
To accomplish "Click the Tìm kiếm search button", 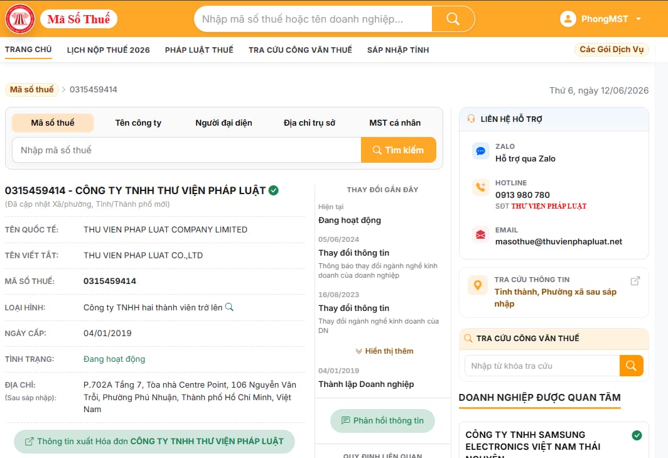I will (x=398, y=150).
